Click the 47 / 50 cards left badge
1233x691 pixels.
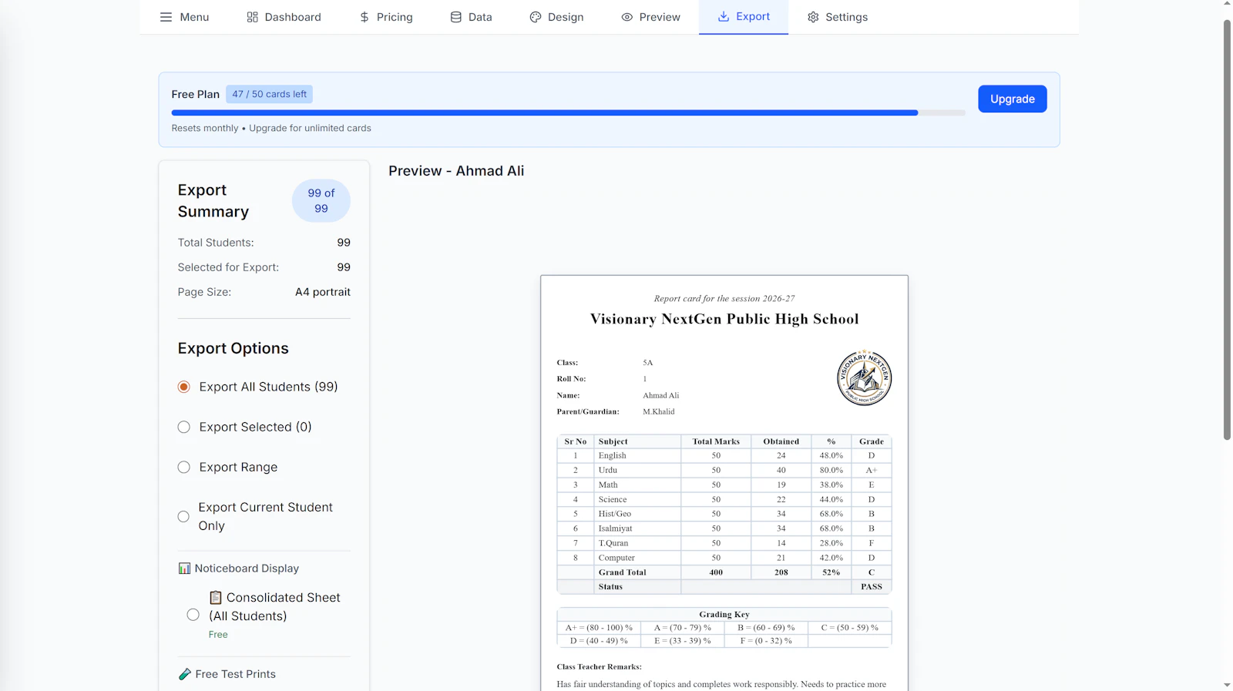269,94
